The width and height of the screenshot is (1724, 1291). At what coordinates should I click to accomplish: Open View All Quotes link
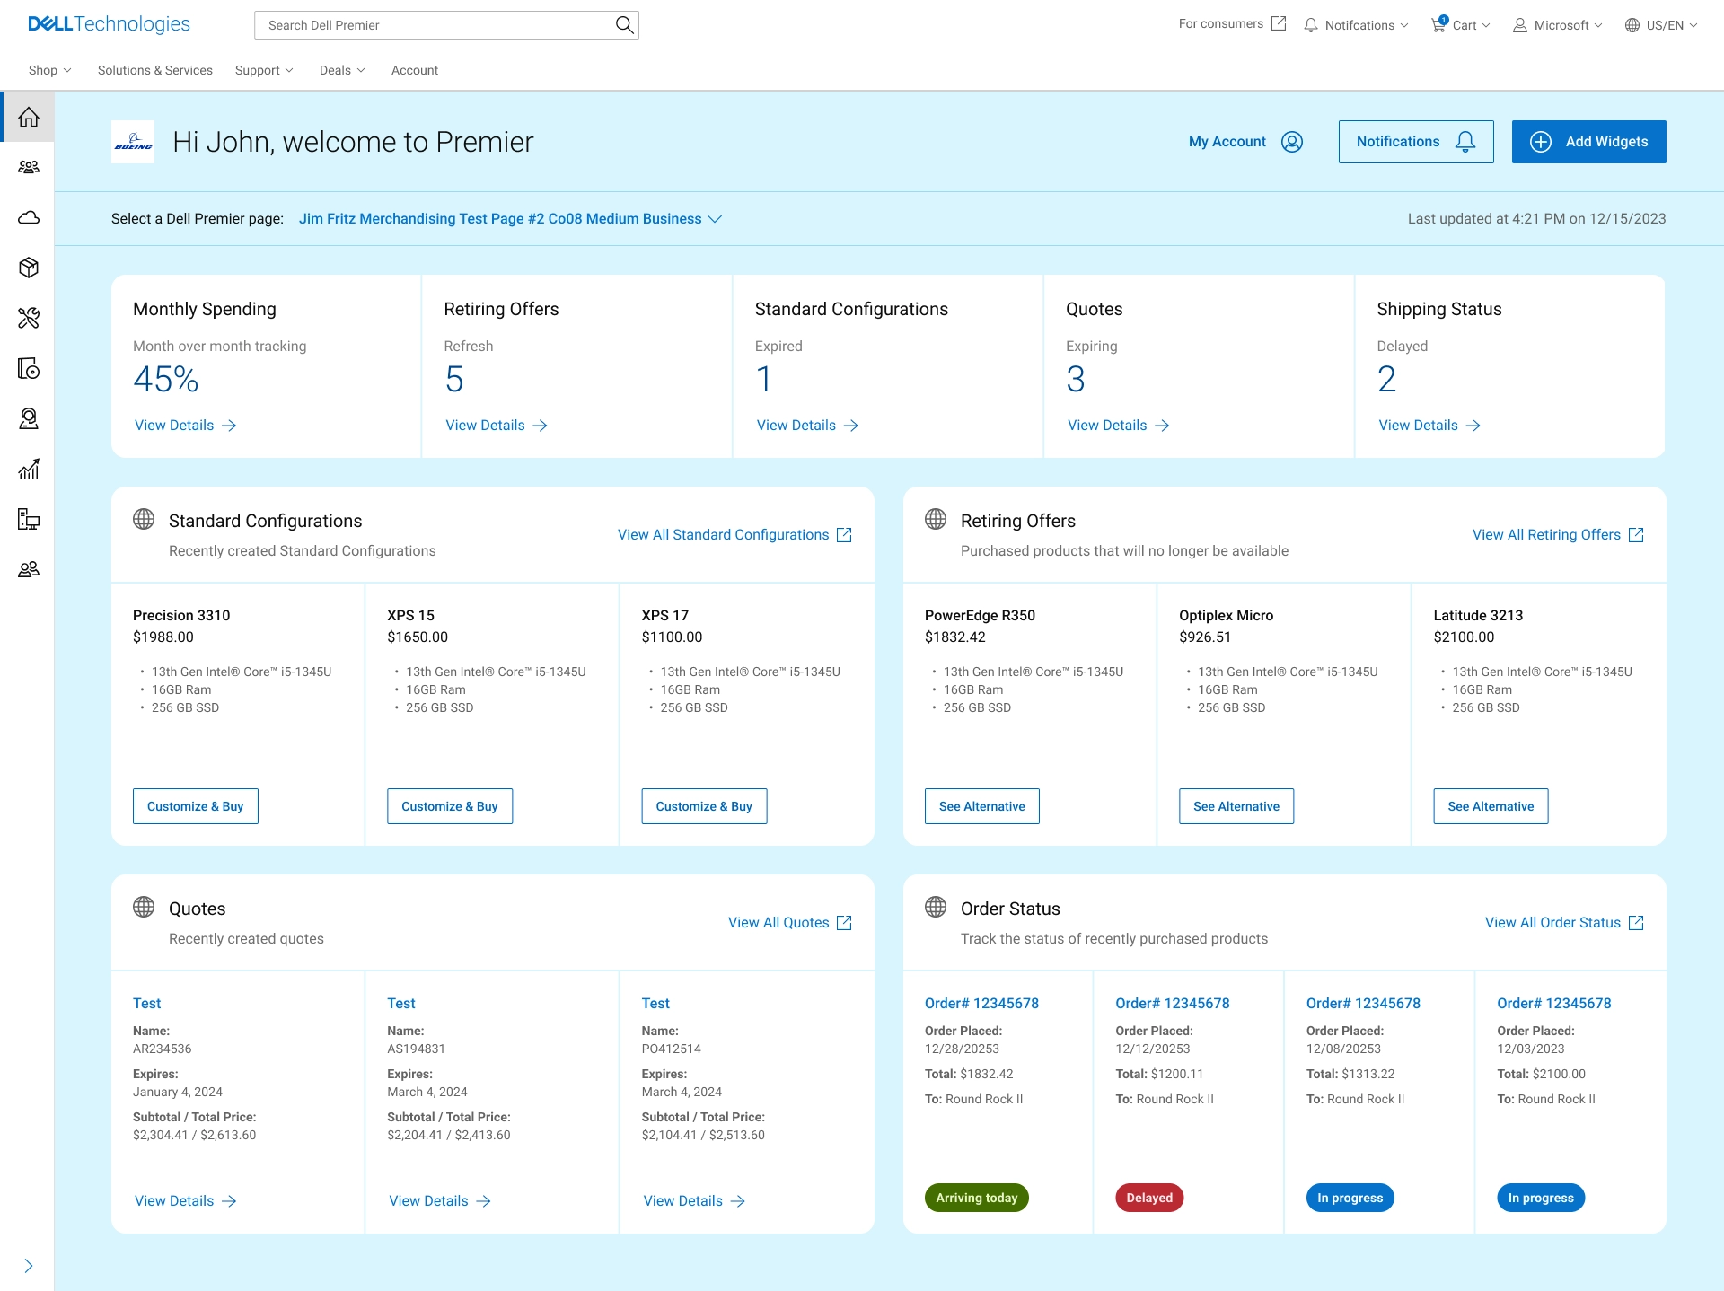coord(790,923)
